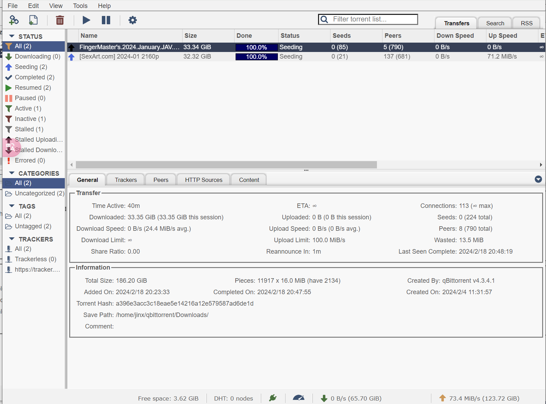The height and width of the screenshot is (404, 546).
Task: Click the delete torrent trash icon
Action: (60, 20)
